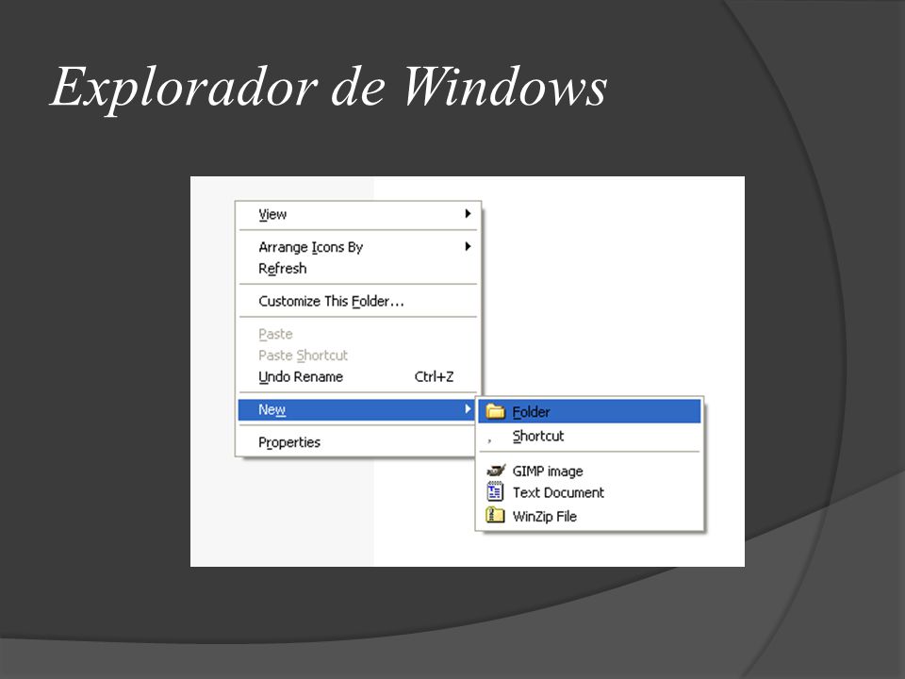Select the greyed Paste entry

pos(358,334)
